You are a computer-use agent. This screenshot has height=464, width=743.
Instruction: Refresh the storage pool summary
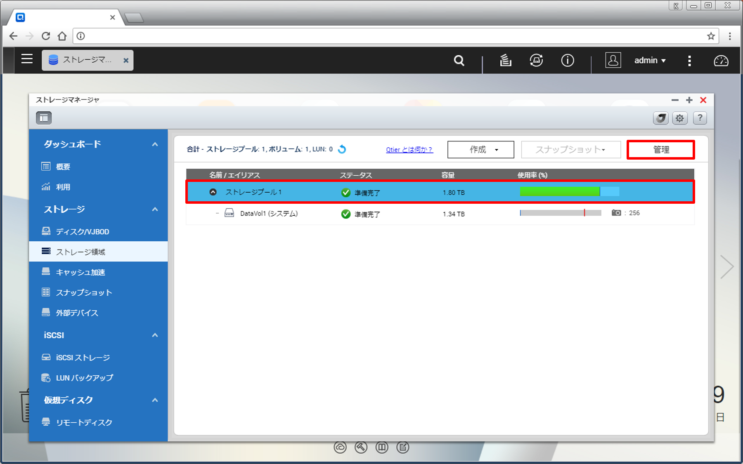(x=342, y=149)
